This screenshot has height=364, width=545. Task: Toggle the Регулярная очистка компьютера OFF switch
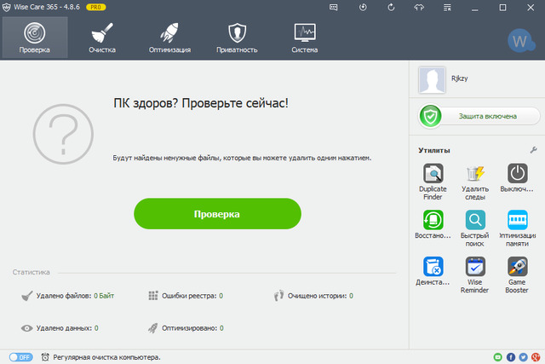[19, 356]
